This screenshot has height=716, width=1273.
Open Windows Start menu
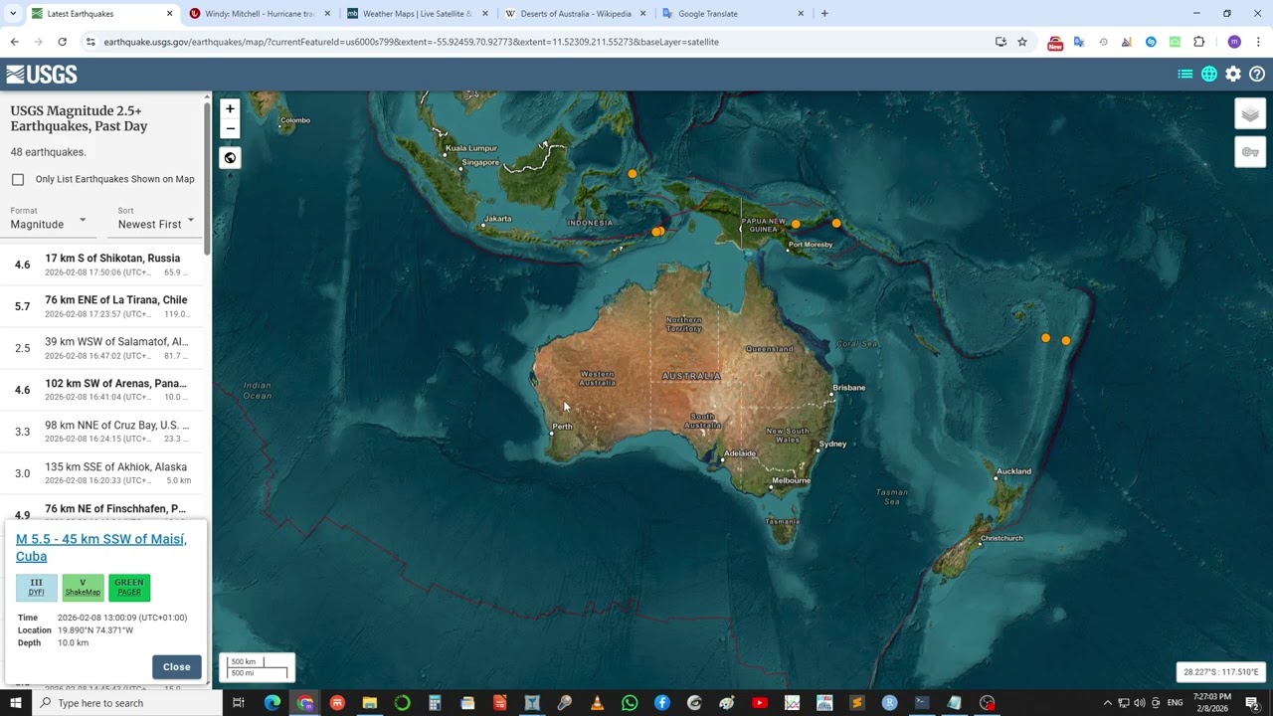point(15,703)
